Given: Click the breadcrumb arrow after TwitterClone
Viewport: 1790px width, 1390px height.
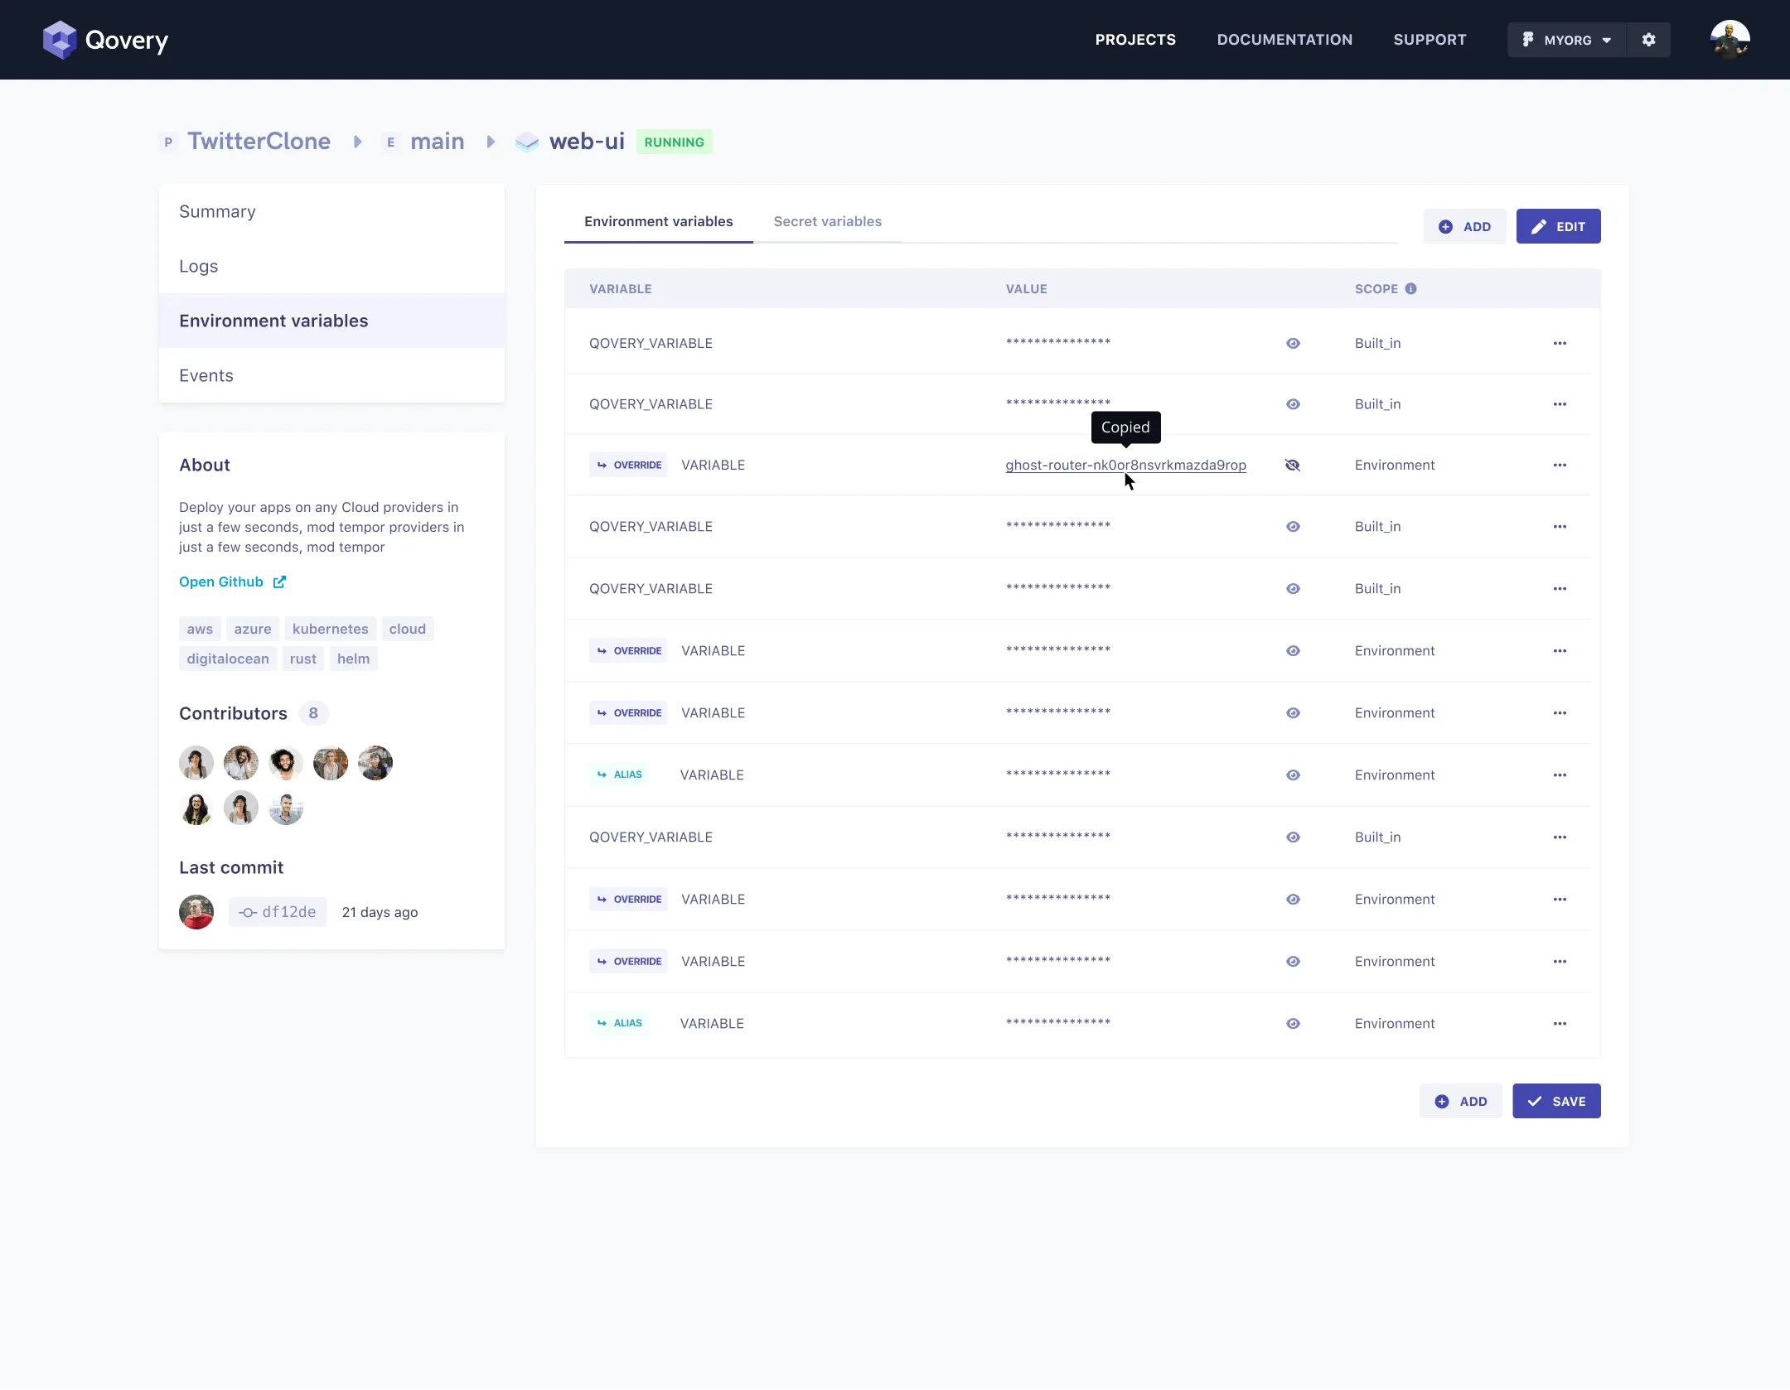Looking at the screenshot, I should point(357,142).
